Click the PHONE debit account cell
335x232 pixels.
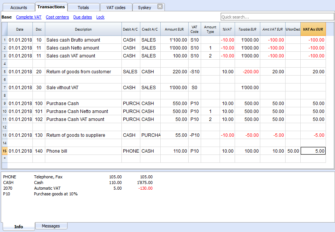tap(131, 151)
